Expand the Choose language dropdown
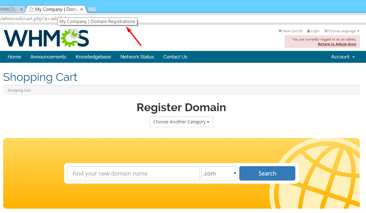366x213 pixels. [342, 31]
